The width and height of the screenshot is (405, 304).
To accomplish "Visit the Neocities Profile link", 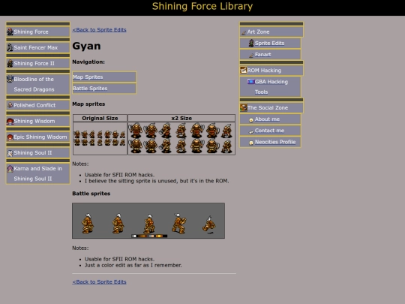I will [x=275, y=142].
